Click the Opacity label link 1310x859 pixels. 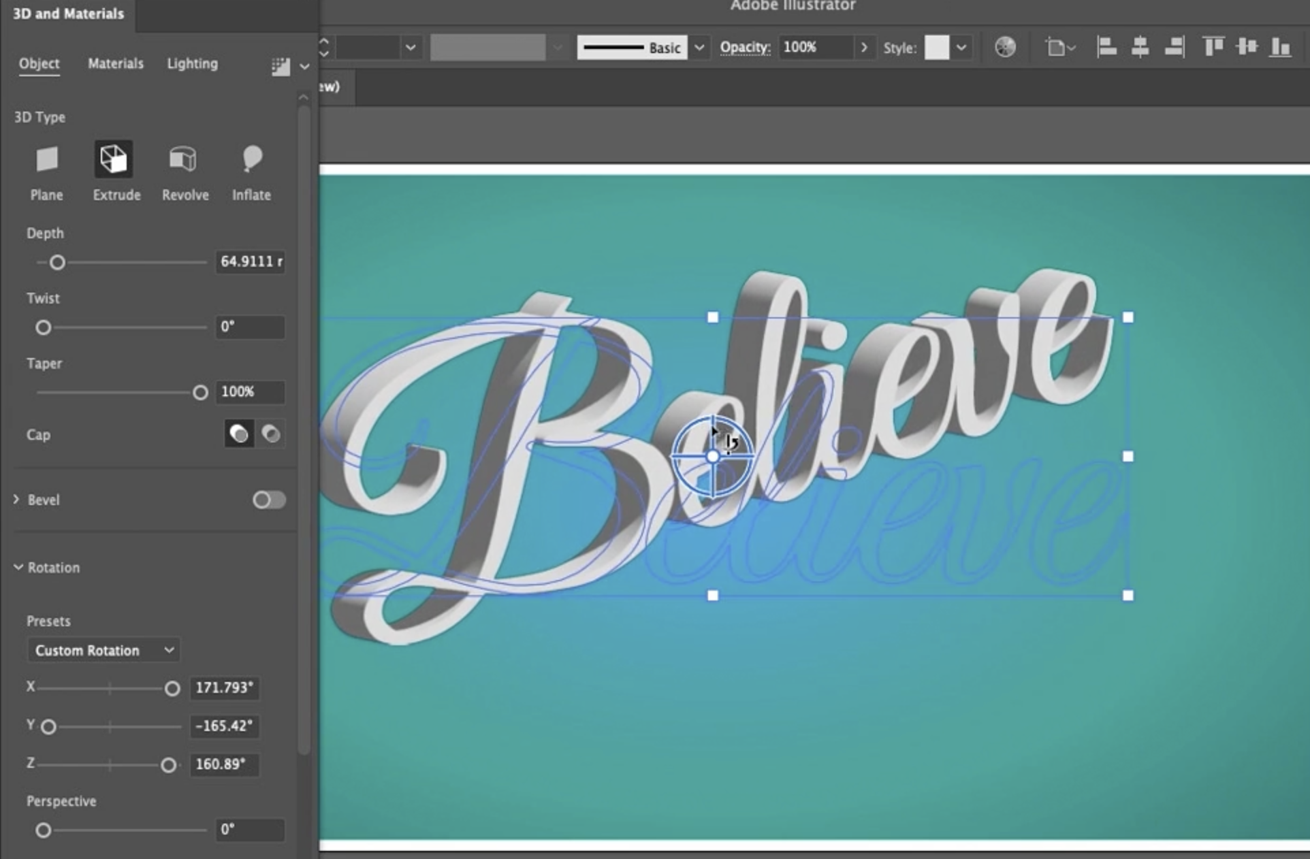745,47
